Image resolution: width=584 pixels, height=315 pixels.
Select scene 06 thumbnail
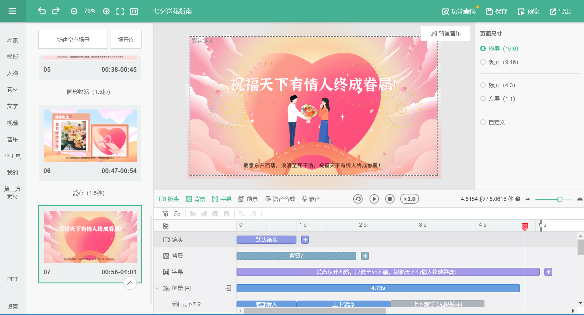pos(90,136)
